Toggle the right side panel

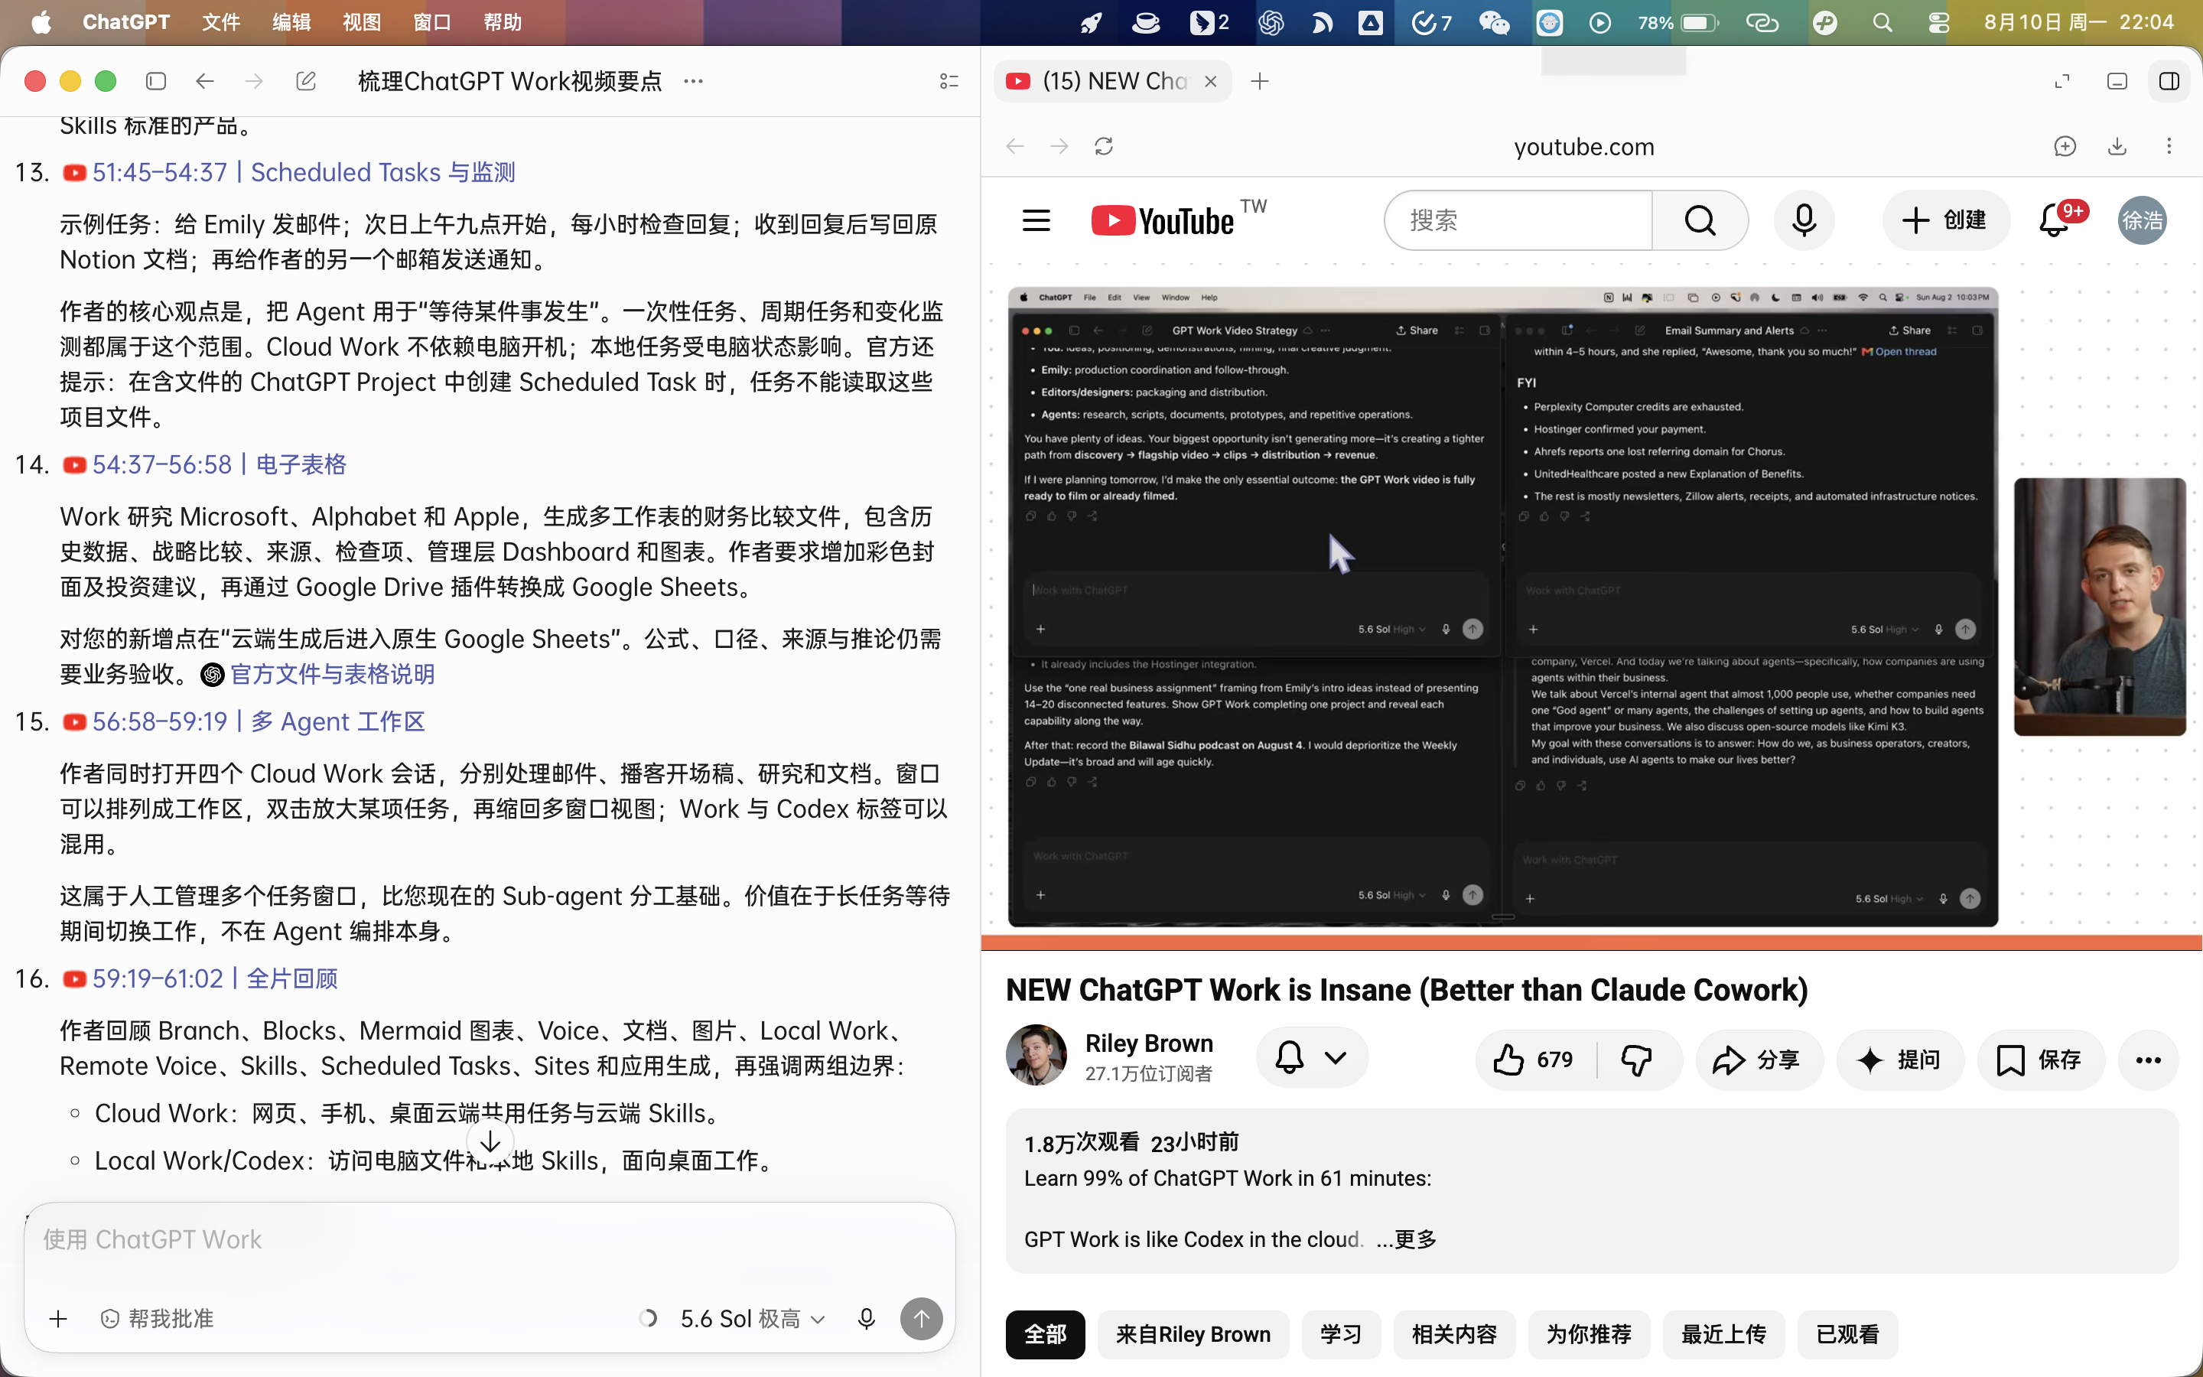[x=2169, y=81]
